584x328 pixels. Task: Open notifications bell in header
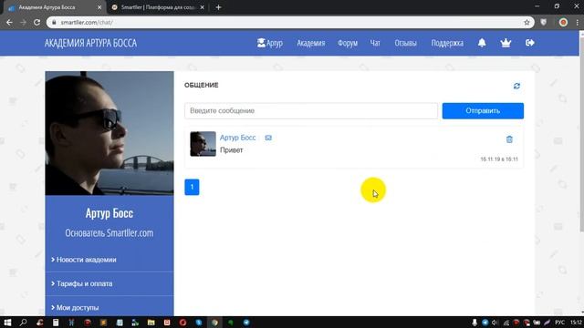(482, 43)
